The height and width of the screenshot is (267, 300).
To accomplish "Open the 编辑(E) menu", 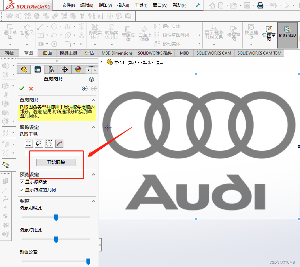I will [87, 5].
